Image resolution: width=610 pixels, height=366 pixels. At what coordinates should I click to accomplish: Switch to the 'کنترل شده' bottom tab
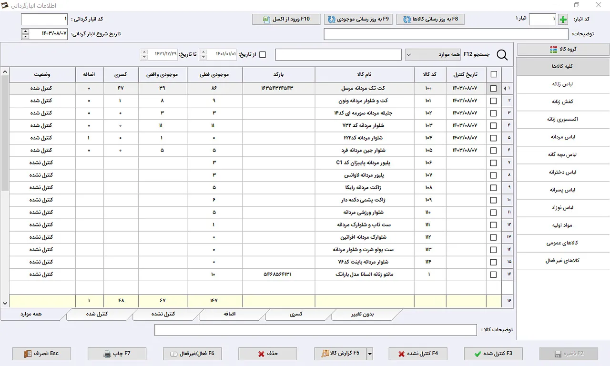96,314
